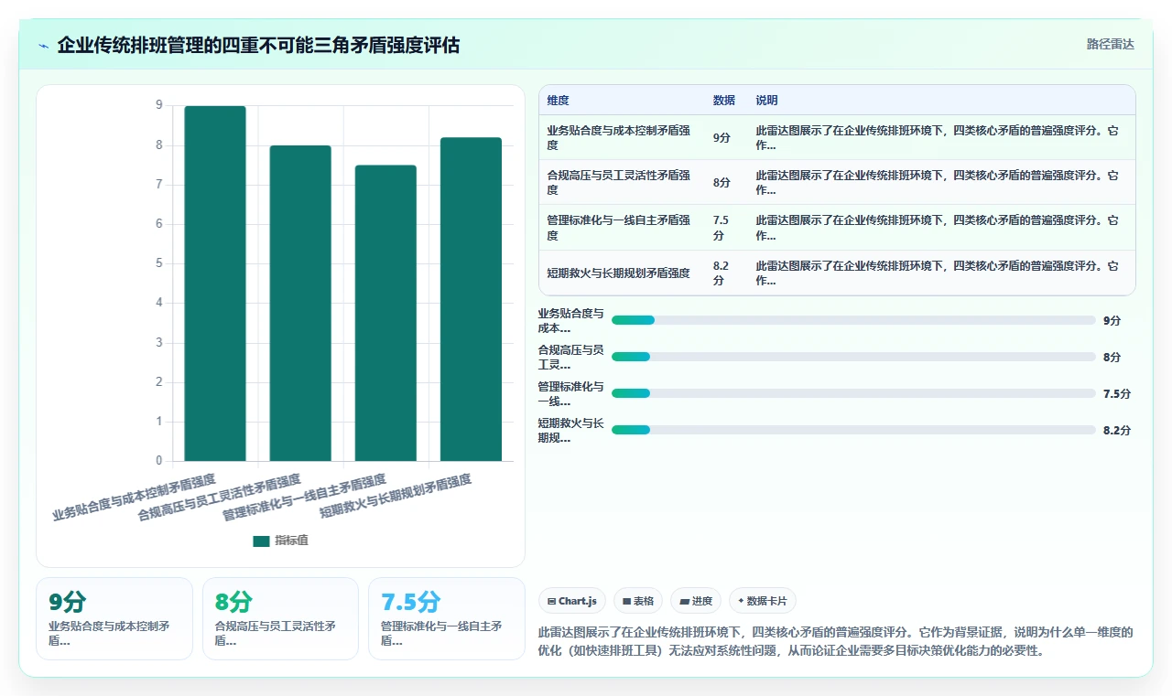
Task: Toggle the 指标值 legend color box
Action: (261, 541)
